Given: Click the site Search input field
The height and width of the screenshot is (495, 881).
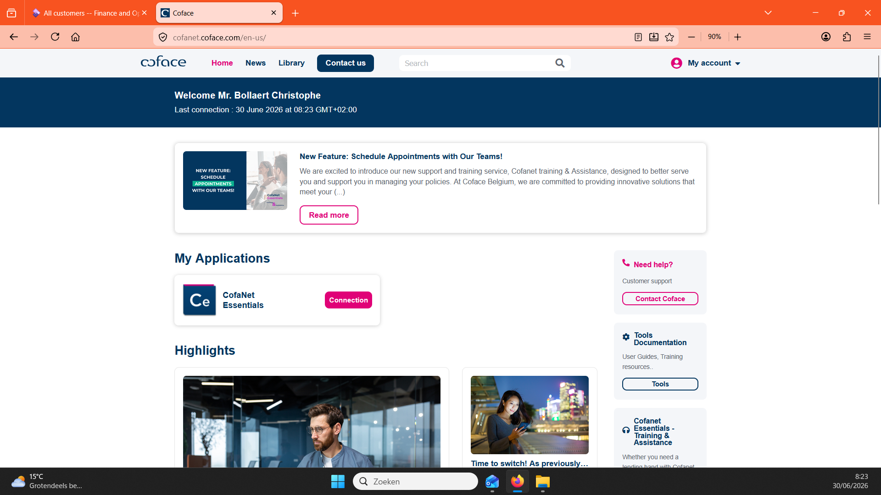Looking at the screenshot, I should pos(477,63).
